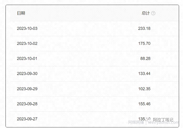Click the 88.28 total value

(x=145, y=58)
